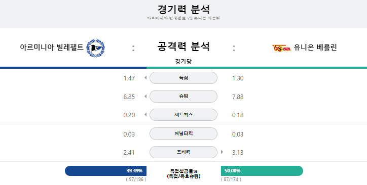
Task: Click the 경기당 label under the heading
Action: click(x=183, y=62)
